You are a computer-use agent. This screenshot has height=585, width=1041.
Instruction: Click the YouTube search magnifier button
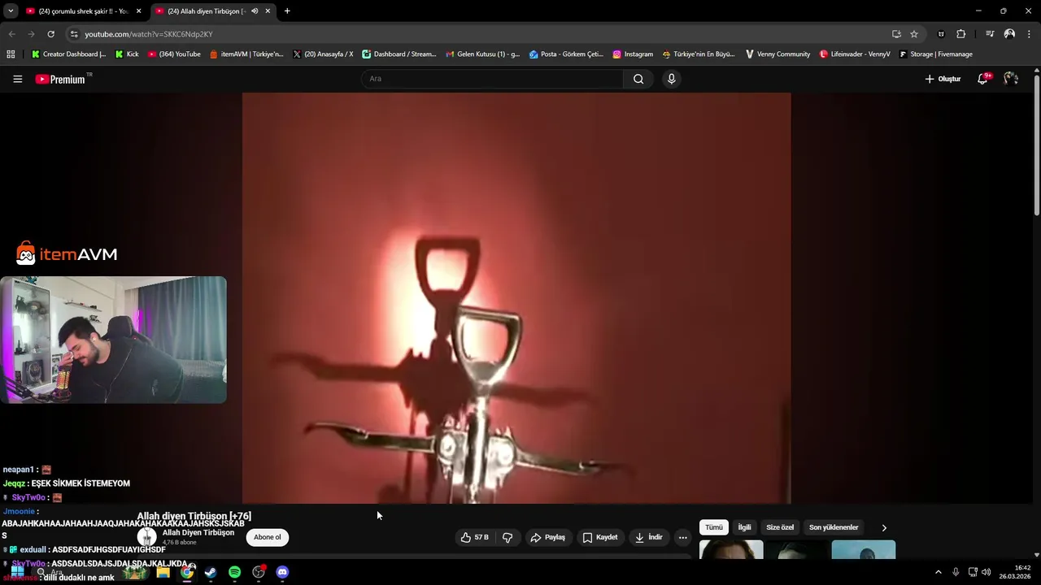(x=638, y=79)
